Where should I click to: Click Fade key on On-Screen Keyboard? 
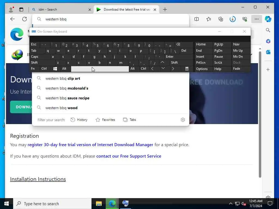tap(241, 69)
